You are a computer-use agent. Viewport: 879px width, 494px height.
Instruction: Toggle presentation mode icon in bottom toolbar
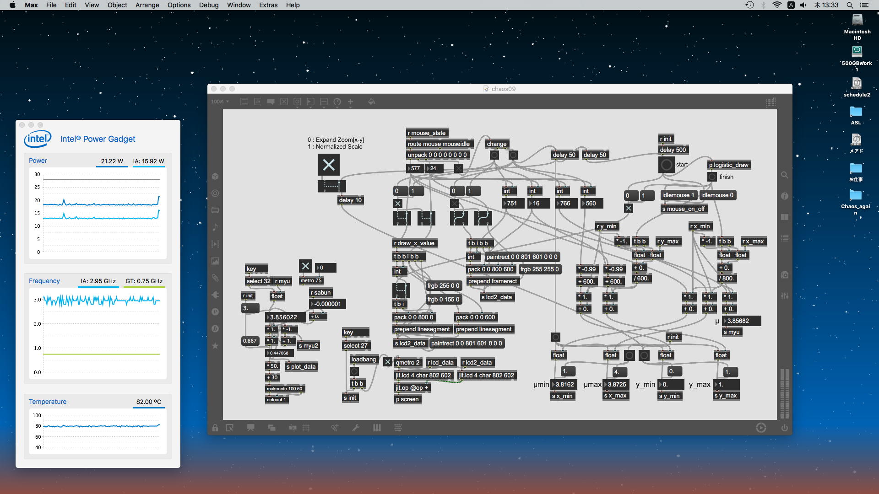tap(250, 428)
